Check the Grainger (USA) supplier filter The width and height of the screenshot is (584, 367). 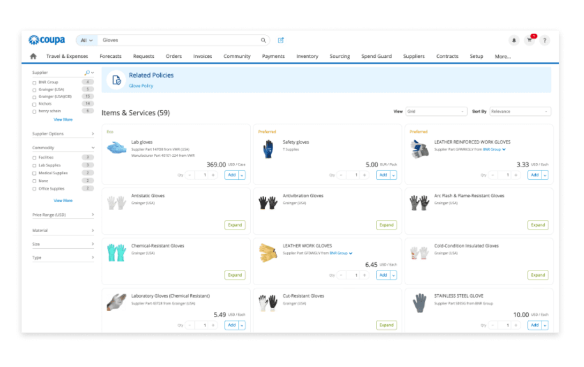point(34,90)
